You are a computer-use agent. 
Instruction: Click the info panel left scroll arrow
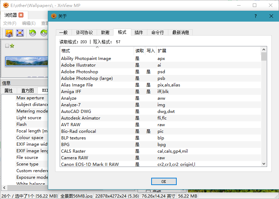point(4,187)
